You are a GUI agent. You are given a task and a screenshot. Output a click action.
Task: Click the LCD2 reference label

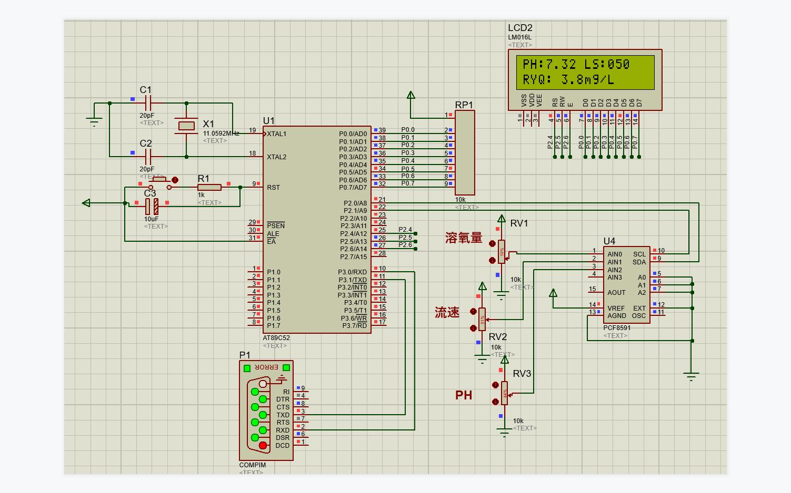click(520, 28)
